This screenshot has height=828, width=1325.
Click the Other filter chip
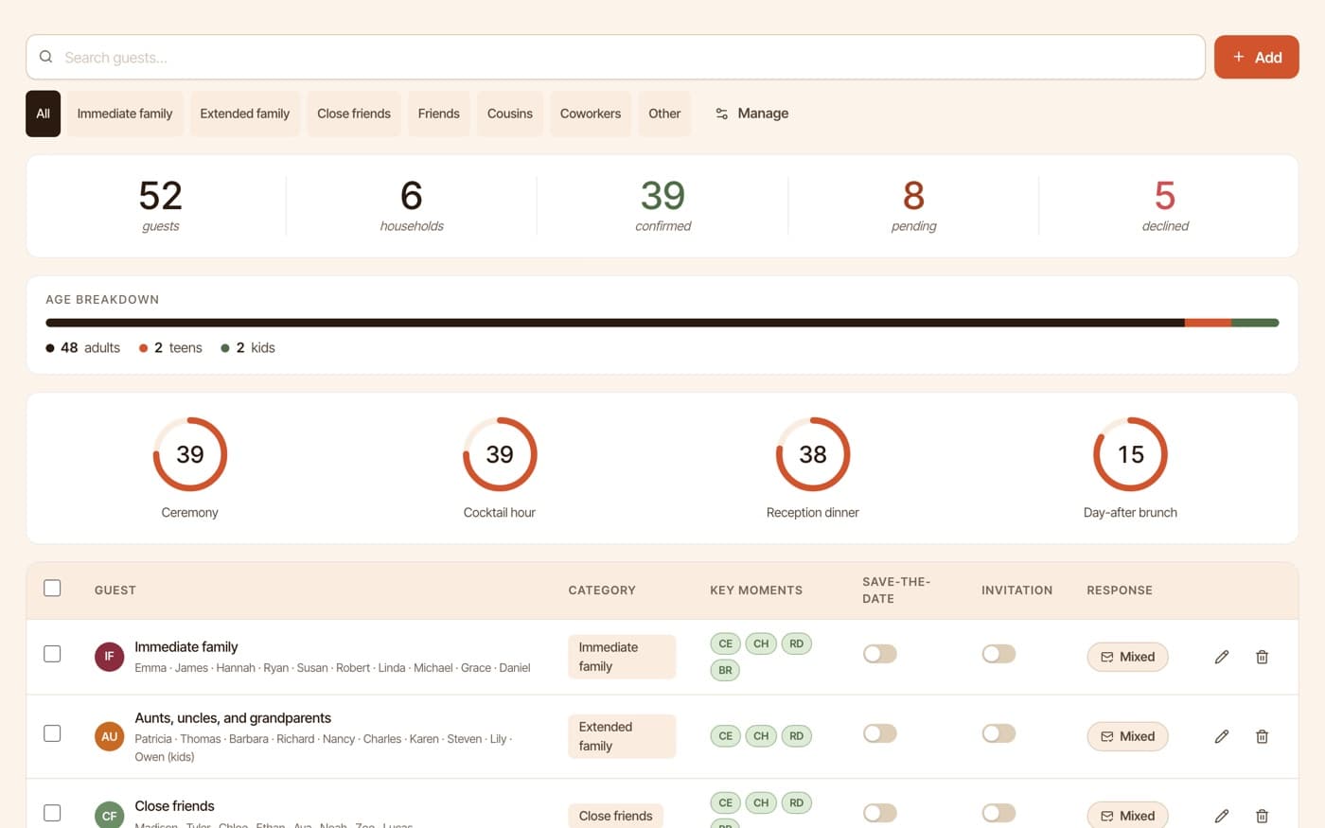tap(664, 114)
